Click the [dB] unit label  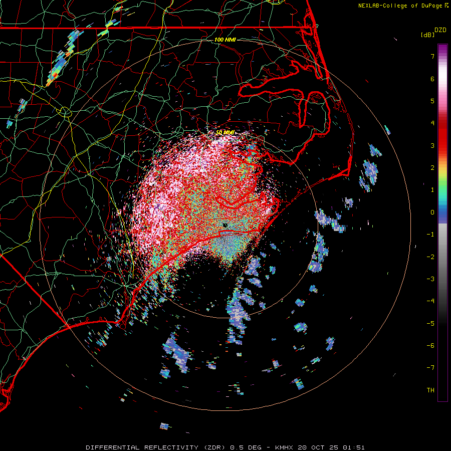(x=428, y=35)
